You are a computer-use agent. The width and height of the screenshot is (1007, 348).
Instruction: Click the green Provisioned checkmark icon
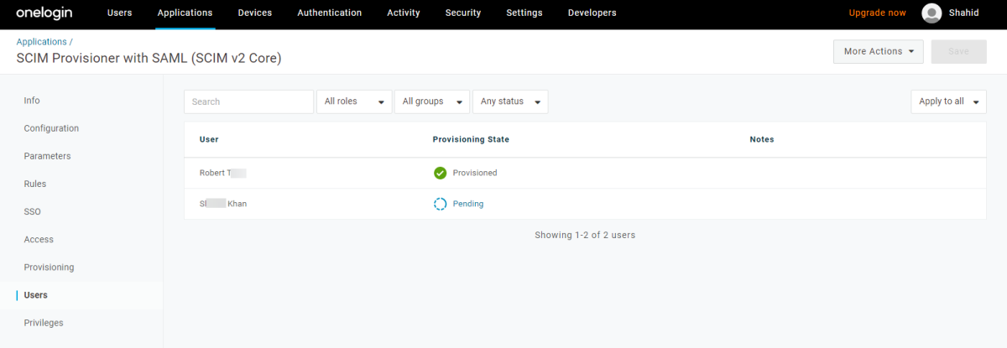pos(440,173)
